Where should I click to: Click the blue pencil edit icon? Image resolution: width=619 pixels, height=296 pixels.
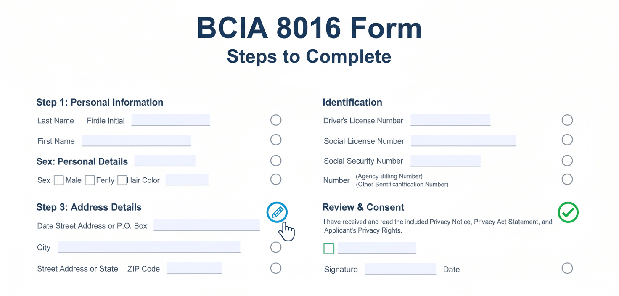[277, 212]
